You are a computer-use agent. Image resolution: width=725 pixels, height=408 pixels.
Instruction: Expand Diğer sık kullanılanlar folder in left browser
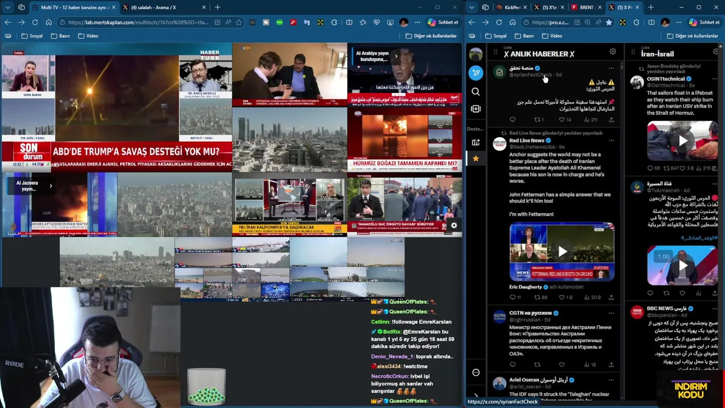[x=430, y=36]
